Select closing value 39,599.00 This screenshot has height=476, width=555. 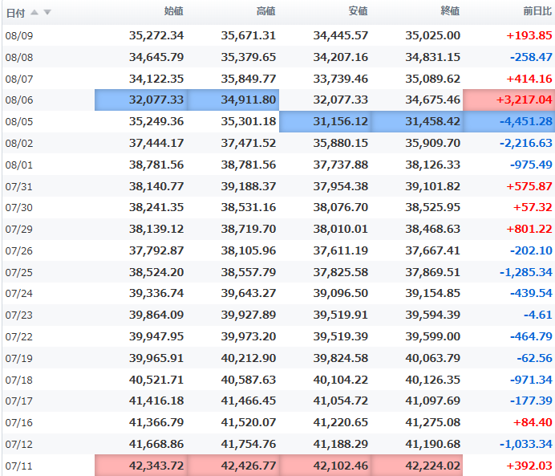tap(432, 336)
